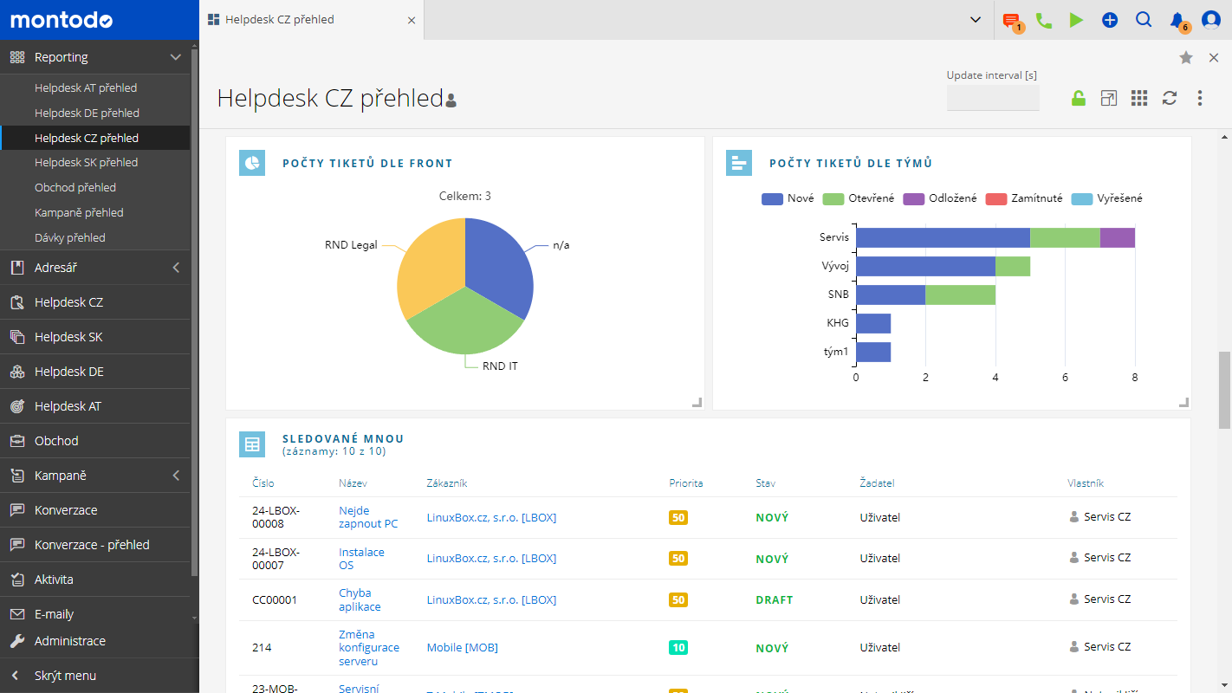Mark dashboard as favorite with star
The width and height of the screenshot is (1232, 693).
tap(1186, 57)
